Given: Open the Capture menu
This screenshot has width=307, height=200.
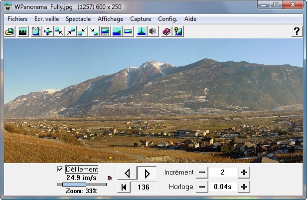Looking at the screenshot, I should (x=141, y=19).
